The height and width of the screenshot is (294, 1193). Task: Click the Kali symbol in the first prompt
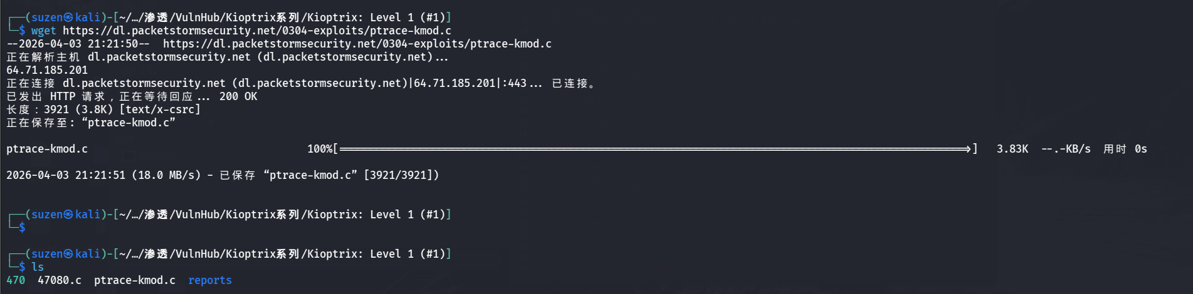coord(68,18)
